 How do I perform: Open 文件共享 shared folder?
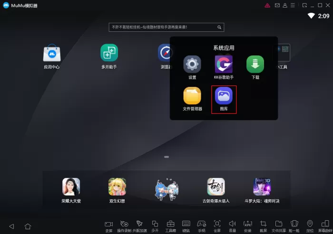[x=279, y=226]
